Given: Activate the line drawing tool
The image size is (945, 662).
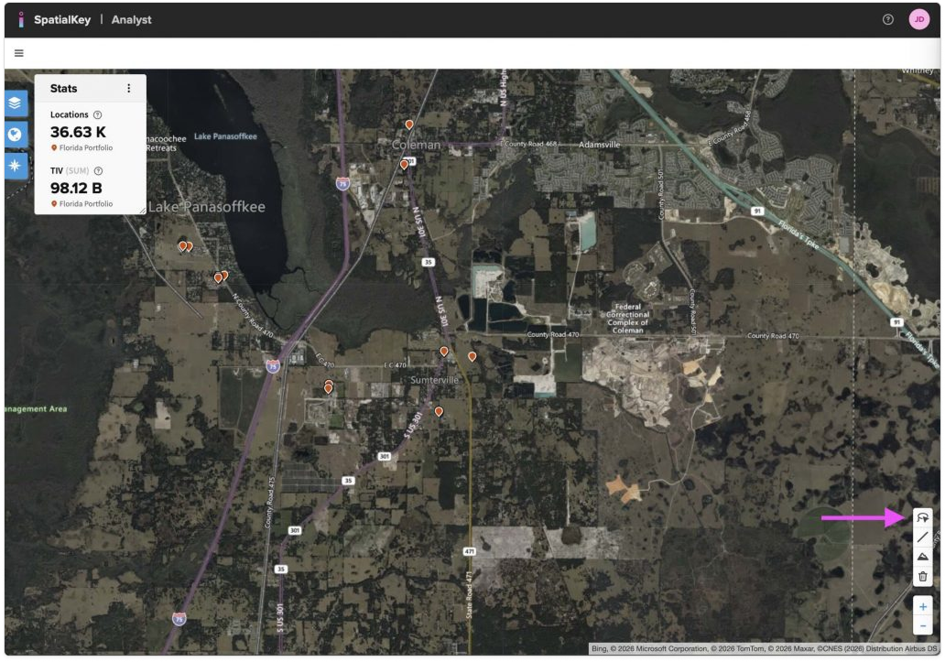Looking at the screenshot, I should point(923,537).
